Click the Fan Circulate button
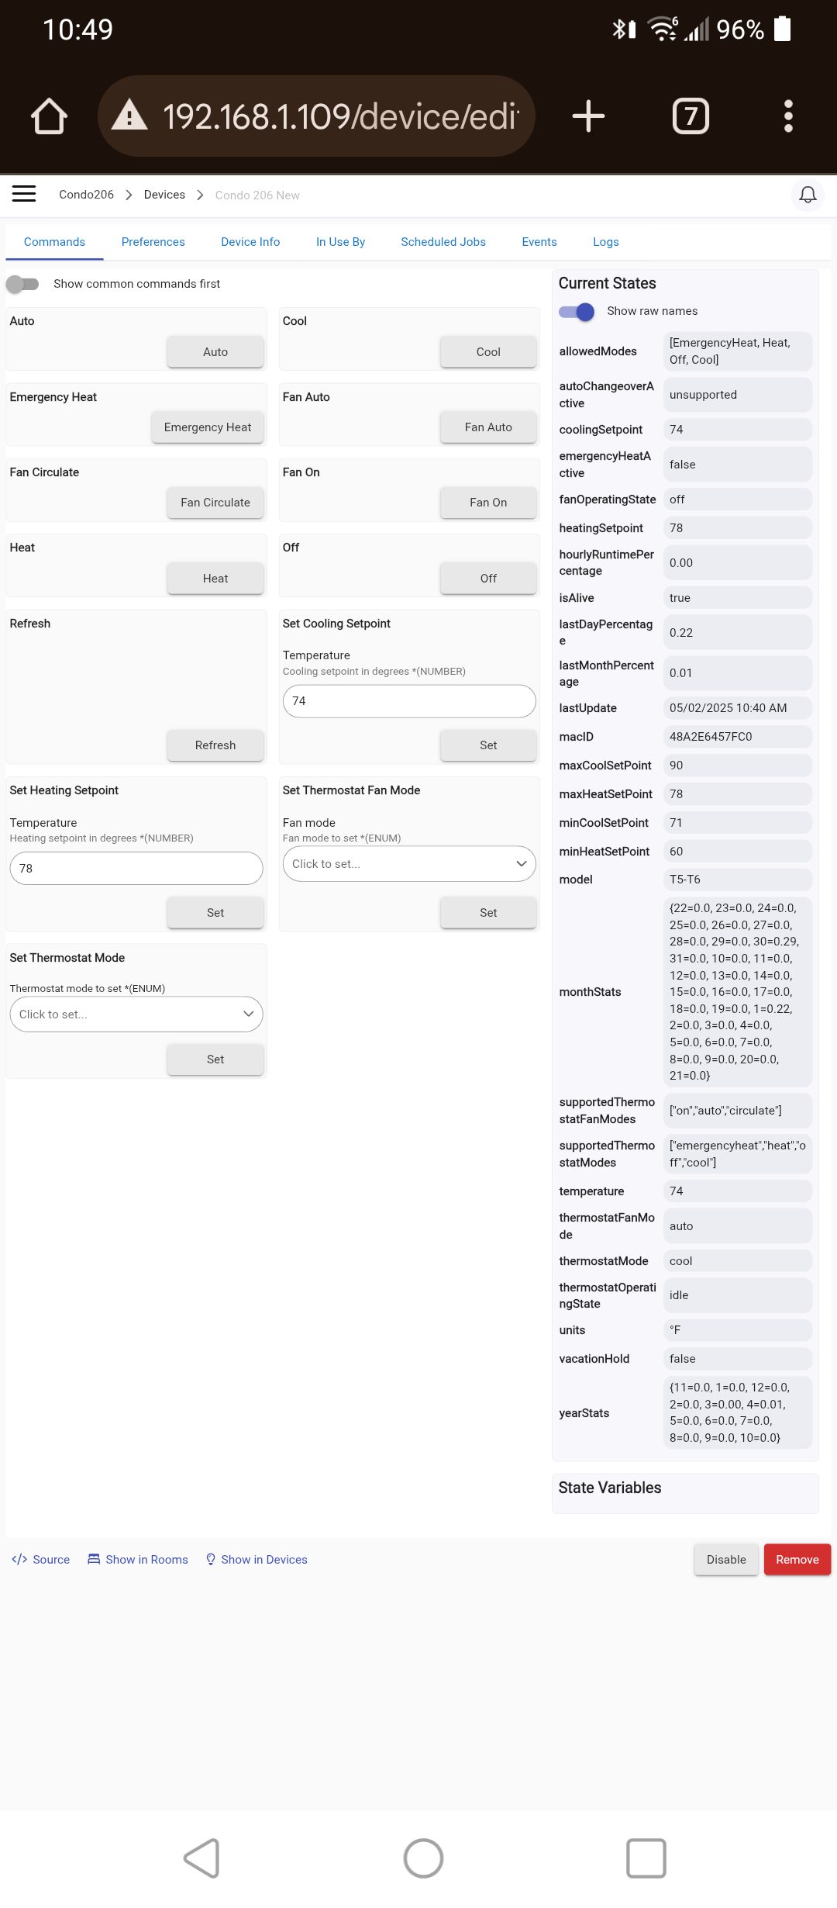 coord(215,503)
